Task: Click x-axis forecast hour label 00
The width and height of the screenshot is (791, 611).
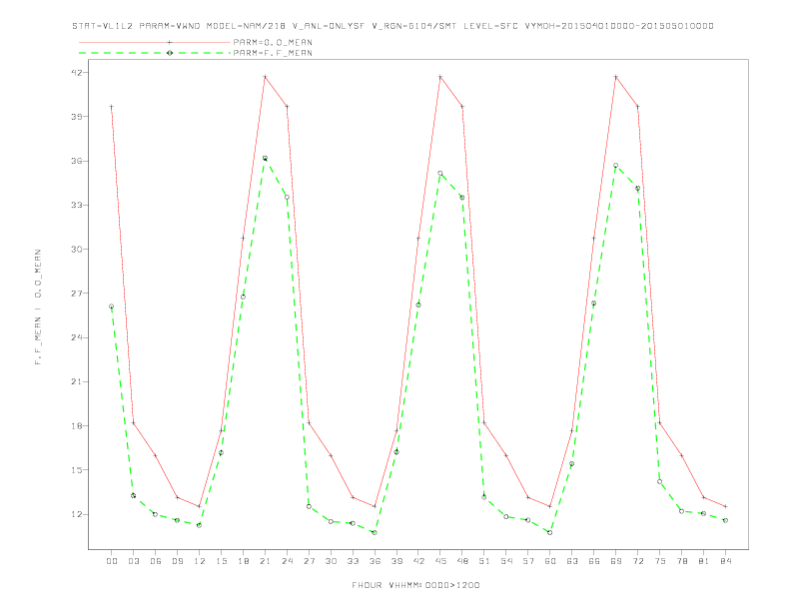Action: click(112, 561)
